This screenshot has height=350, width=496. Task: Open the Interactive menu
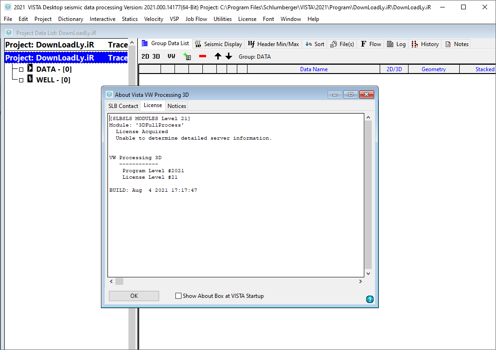(102, 19)
